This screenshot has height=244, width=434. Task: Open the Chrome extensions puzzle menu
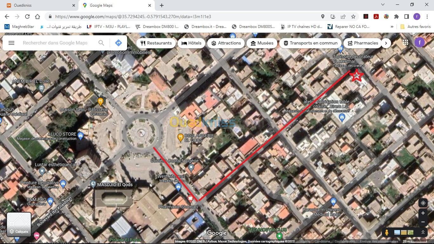[x=397, y=17]
